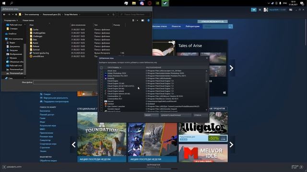
Task: Click the Steam wishlist button
Action: 213,21
